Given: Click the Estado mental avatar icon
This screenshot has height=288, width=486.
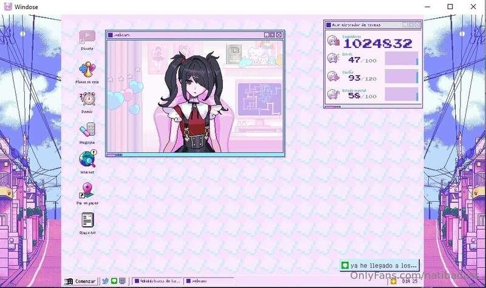Looking at the screenshot, I should pyautogui.click(x=333, y=94).
